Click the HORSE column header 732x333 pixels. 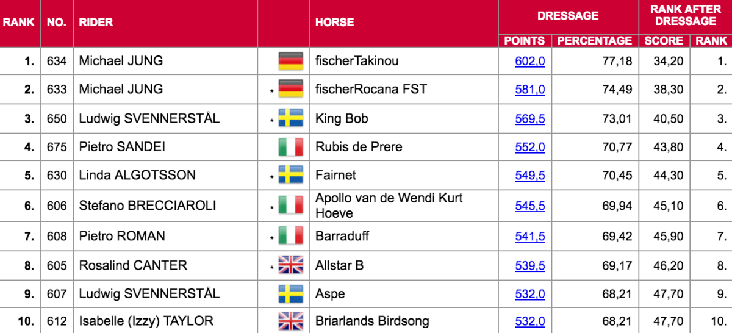[334, 22]
